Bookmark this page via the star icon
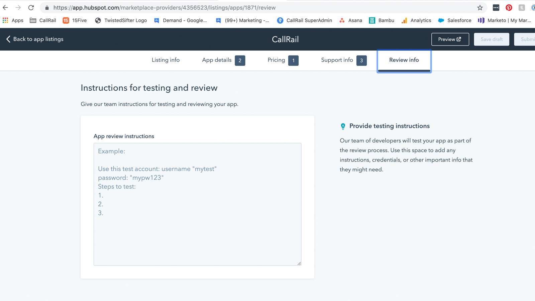535x301 pixels. click(480, 7)
